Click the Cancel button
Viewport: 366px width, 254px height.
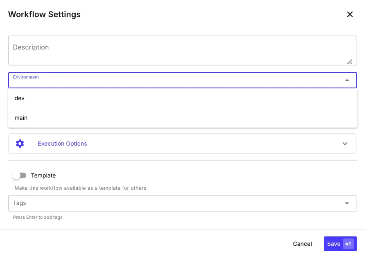click(302, 244)
